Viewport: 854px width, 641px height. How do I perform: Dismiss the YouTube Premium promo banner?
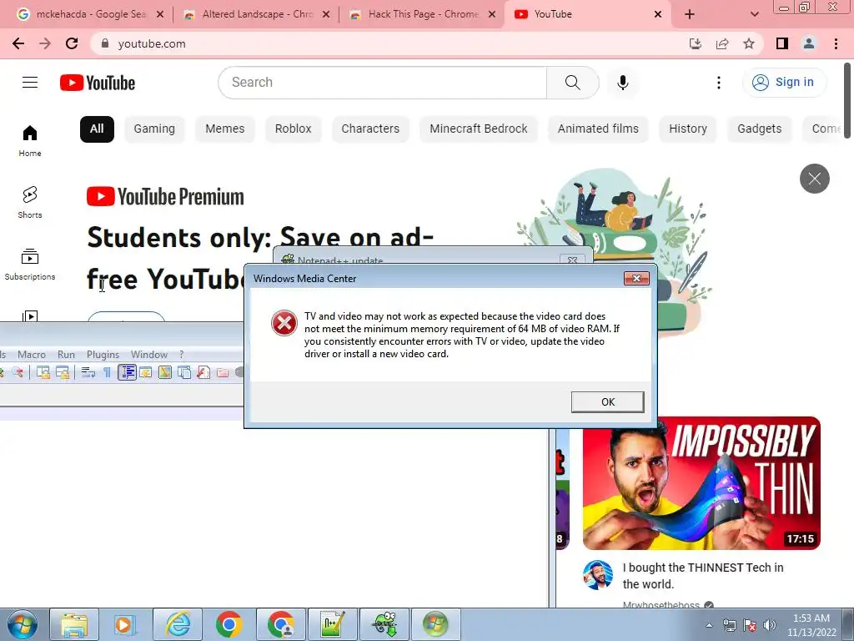814,179
